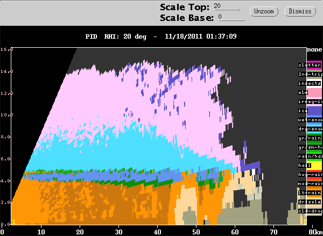
Task: Click the Unzoom button
Action: (x=264, y=11)
